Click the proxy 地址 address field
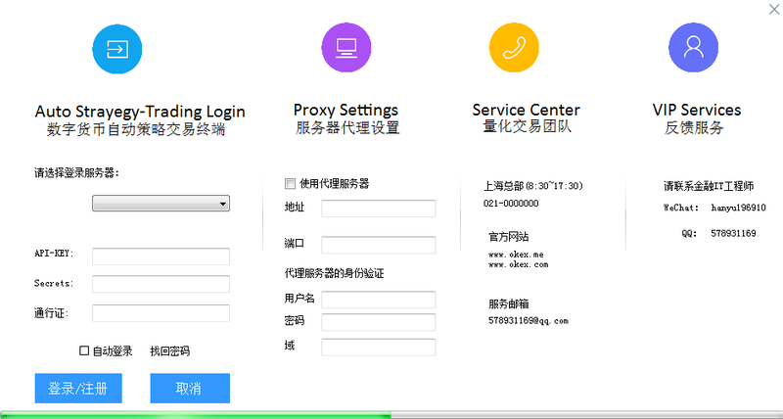Image resolution: width=783 pixels, height=419 pixels. [379, 209]
